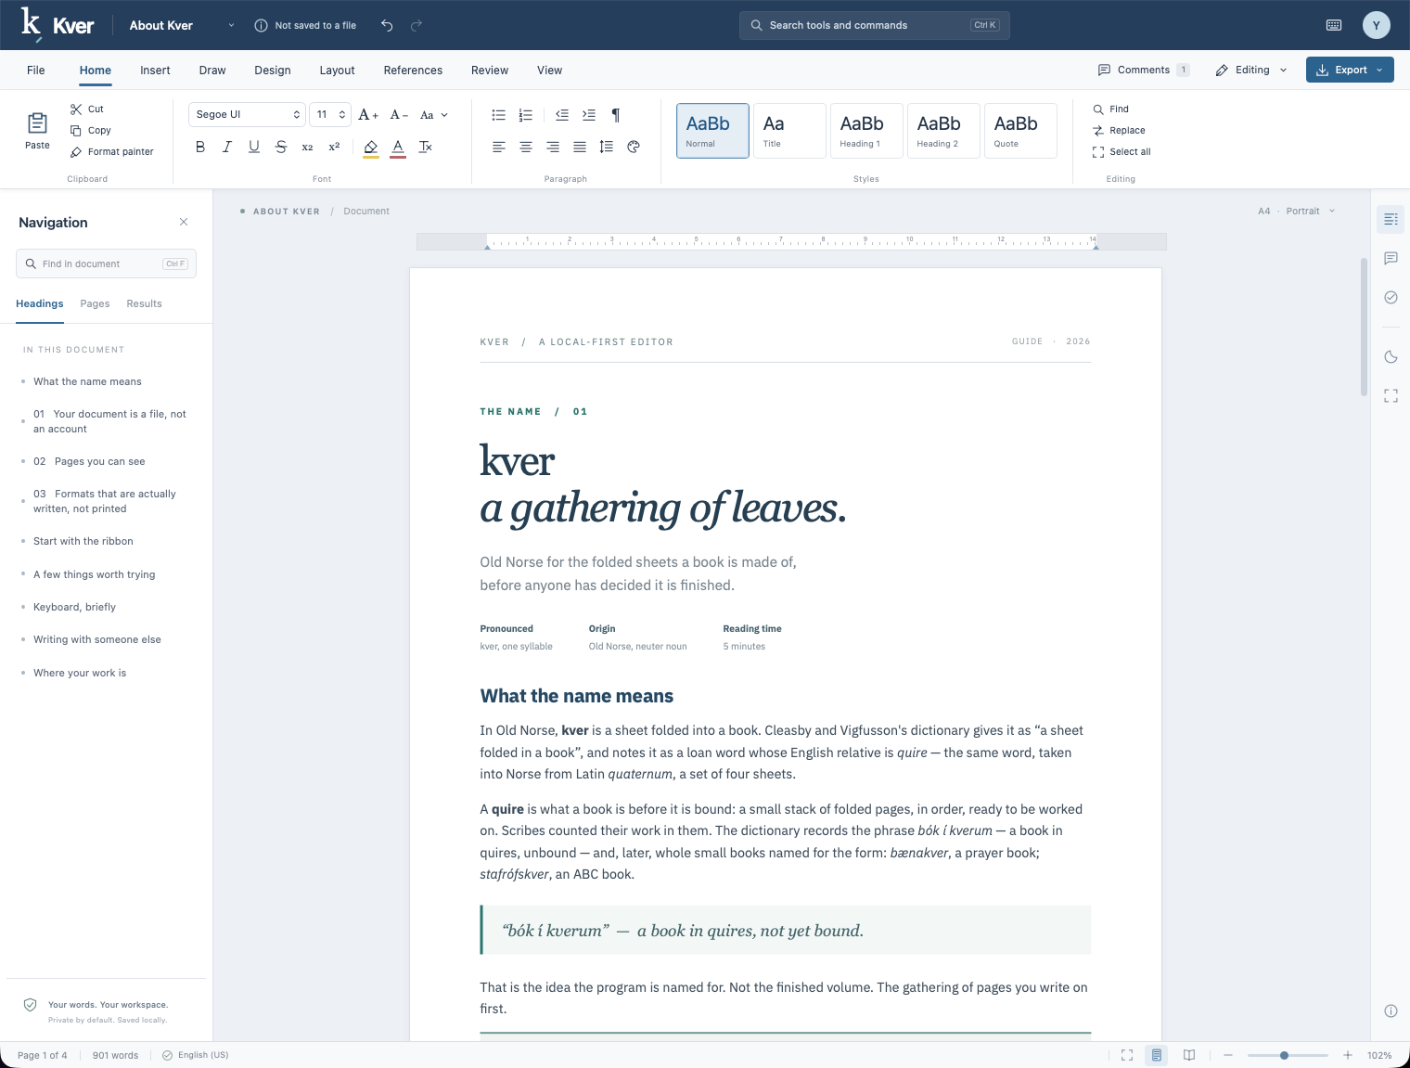
Task: Cut the selection with the scissors tool
Action: click(x=87, y=109)
